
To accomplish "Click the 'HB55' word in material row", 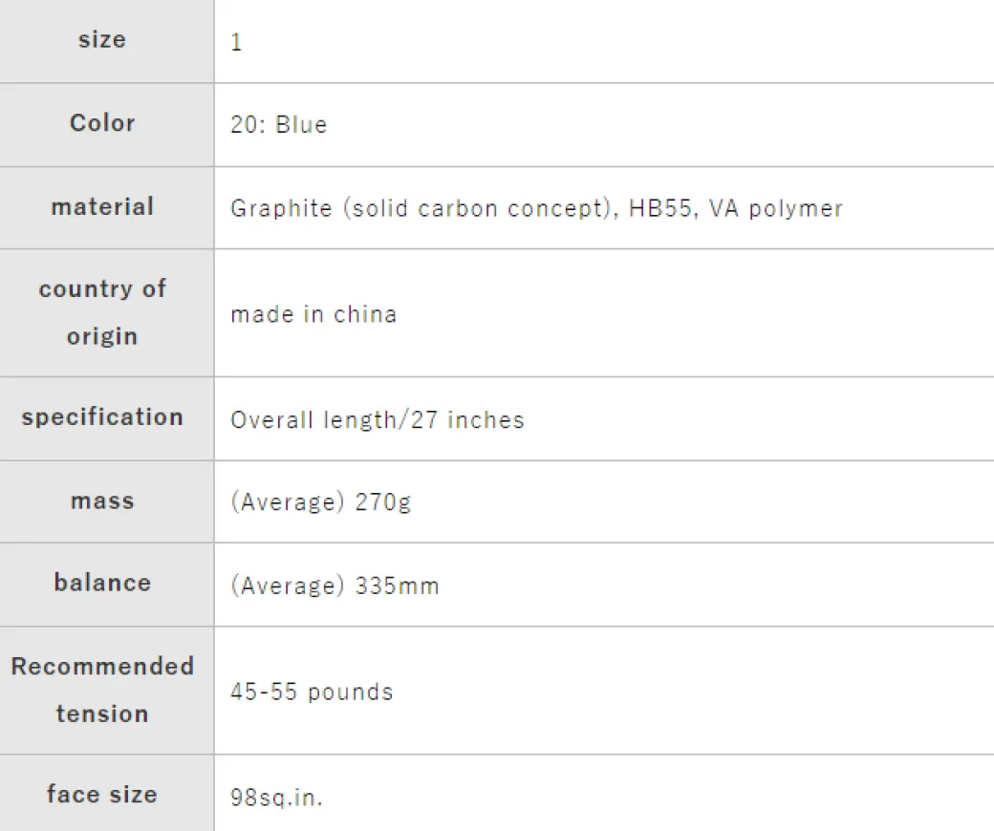I will (x=660, y=209).
